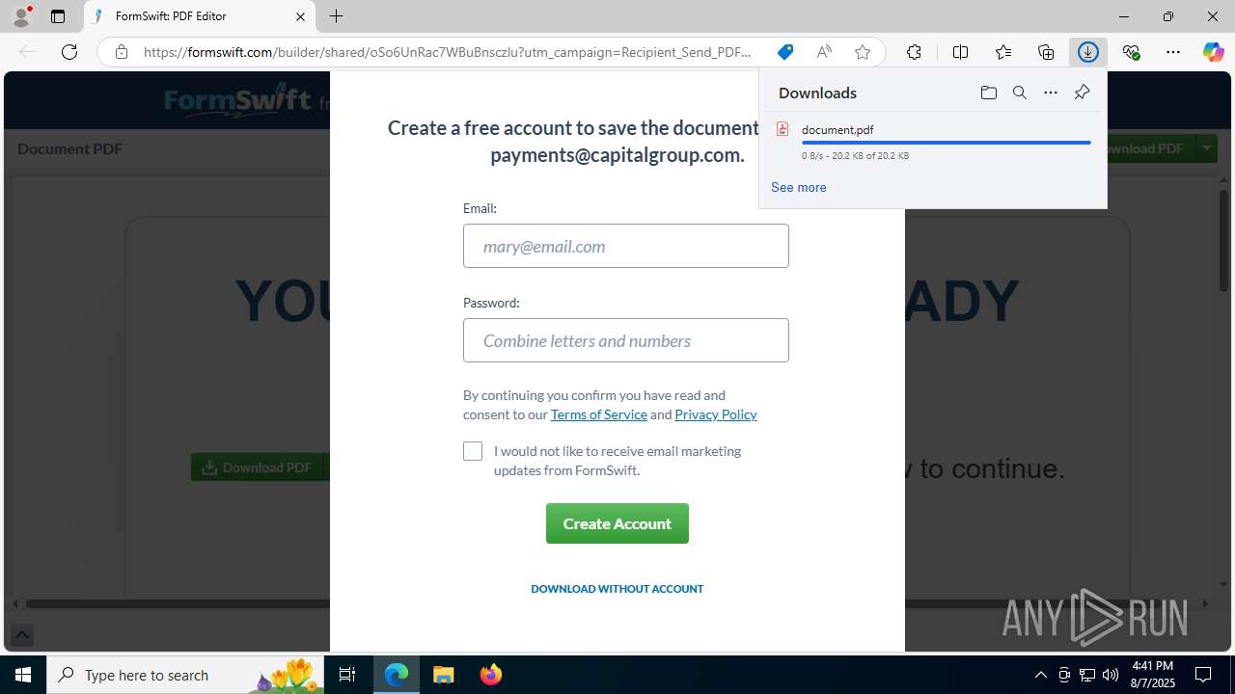Click the expand panel up-arrow button

coord(21,635)
